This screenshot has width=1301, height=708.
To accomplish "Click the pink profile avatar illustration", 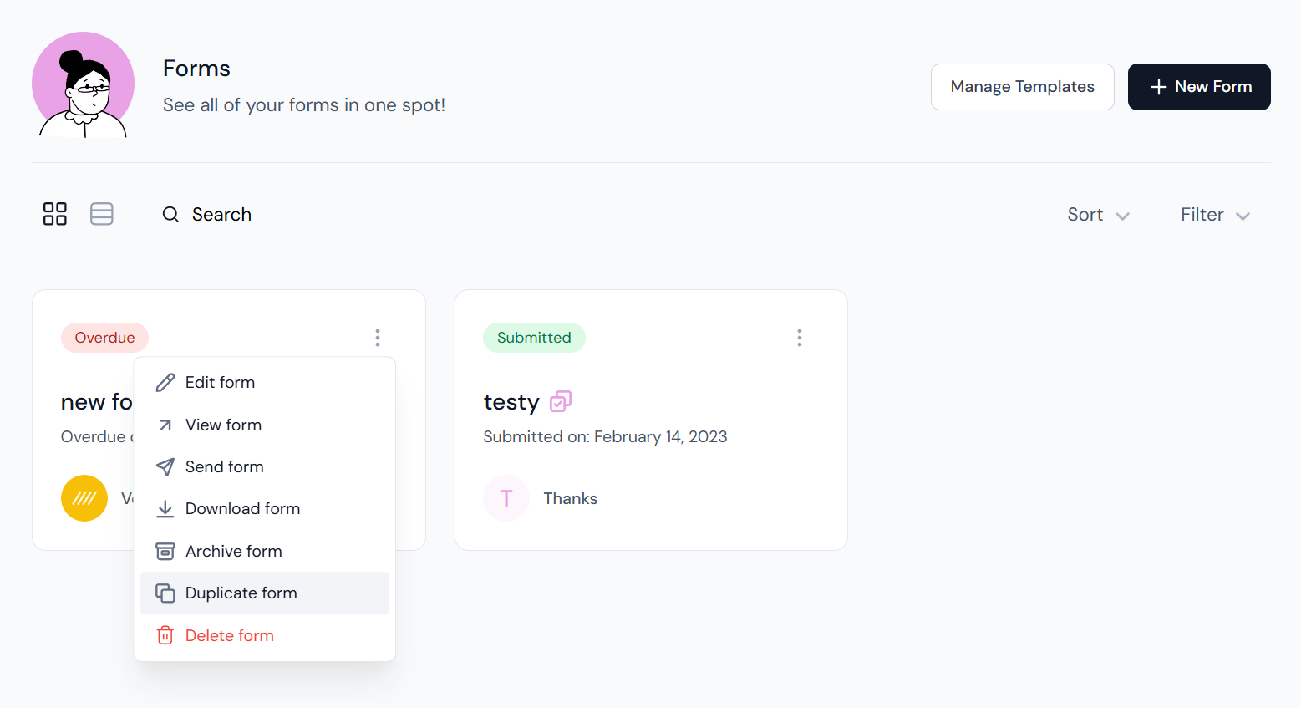I will tap(84, 85).
